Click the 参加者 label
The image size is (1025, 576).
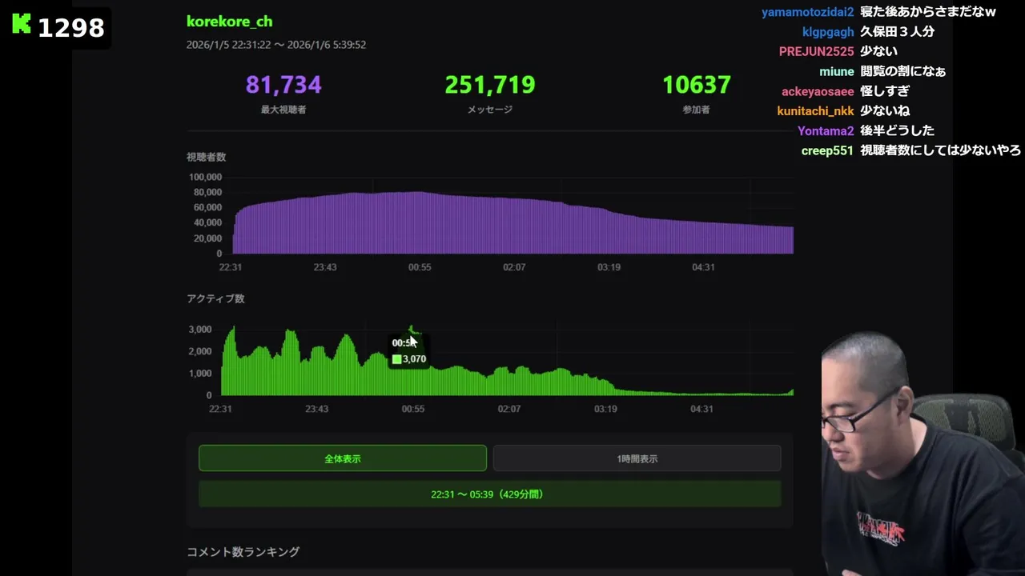(696, 110)
